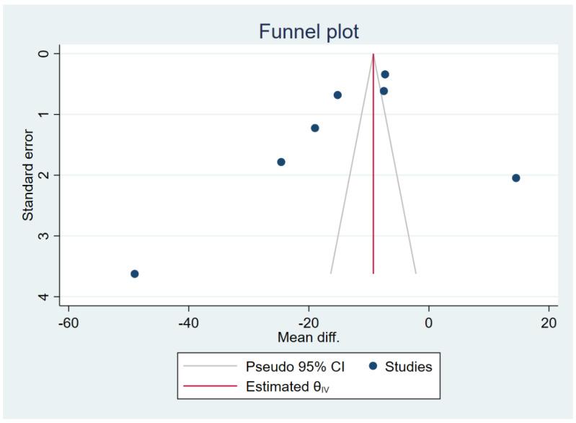Screen dimensions: 576x423
Task: Click the study point near mean diff. -19
Action: [315, 128]
